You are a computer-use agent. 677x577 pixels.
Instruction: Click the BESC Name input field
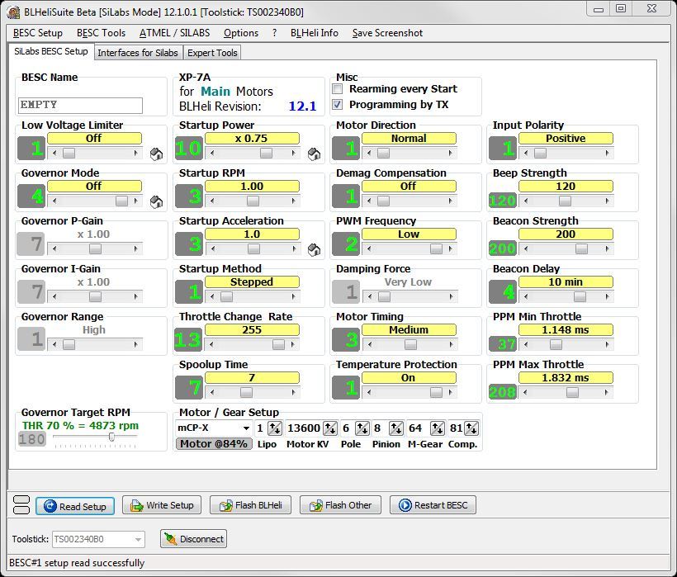(80, 106)
